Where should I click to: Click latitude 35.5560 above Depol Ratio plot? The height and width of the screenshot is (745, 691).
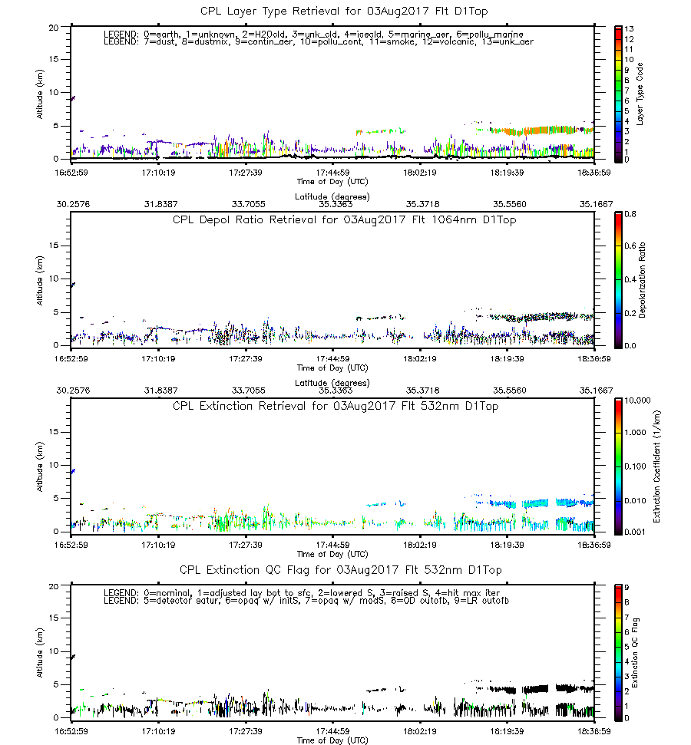click(510, 204)
